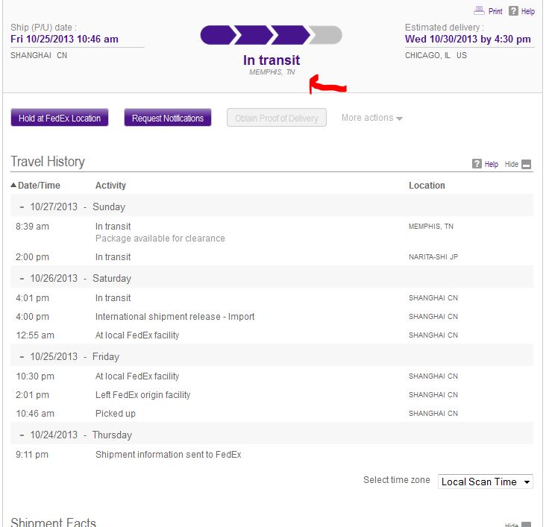
Task: Click the Request Notifications button
Action: 168,118
